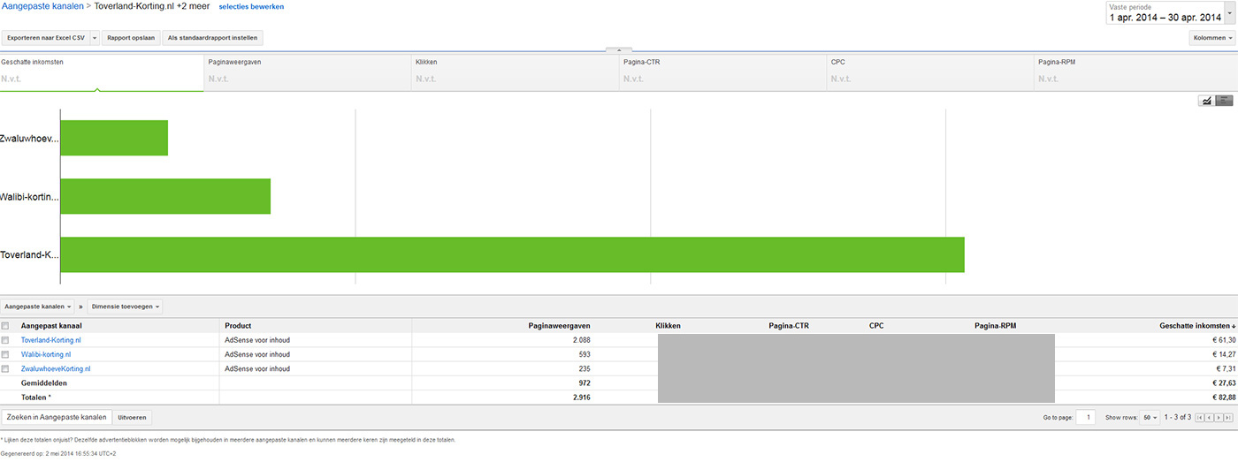This screenshot has height=462, width=1238.
Task: Open the Kolommen dropdown
Action: point(1211,38)
